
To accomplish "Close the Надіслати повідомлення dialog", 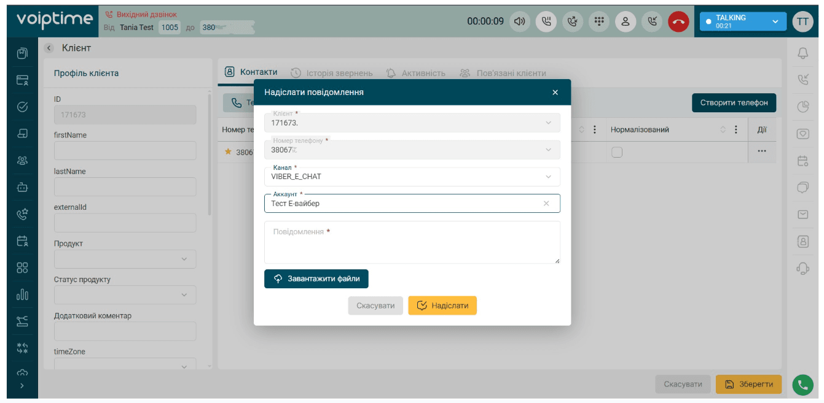I will [555, 93].
